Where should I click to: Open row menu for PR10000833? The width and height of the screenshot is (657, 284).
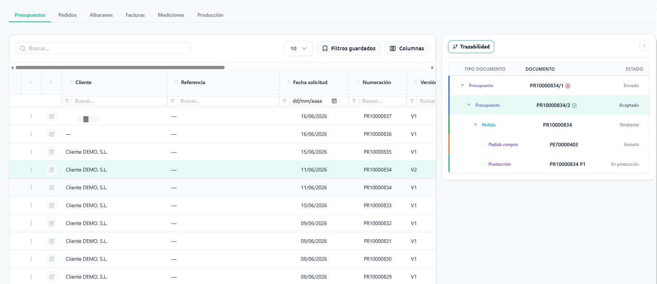[x=31, y=205]
